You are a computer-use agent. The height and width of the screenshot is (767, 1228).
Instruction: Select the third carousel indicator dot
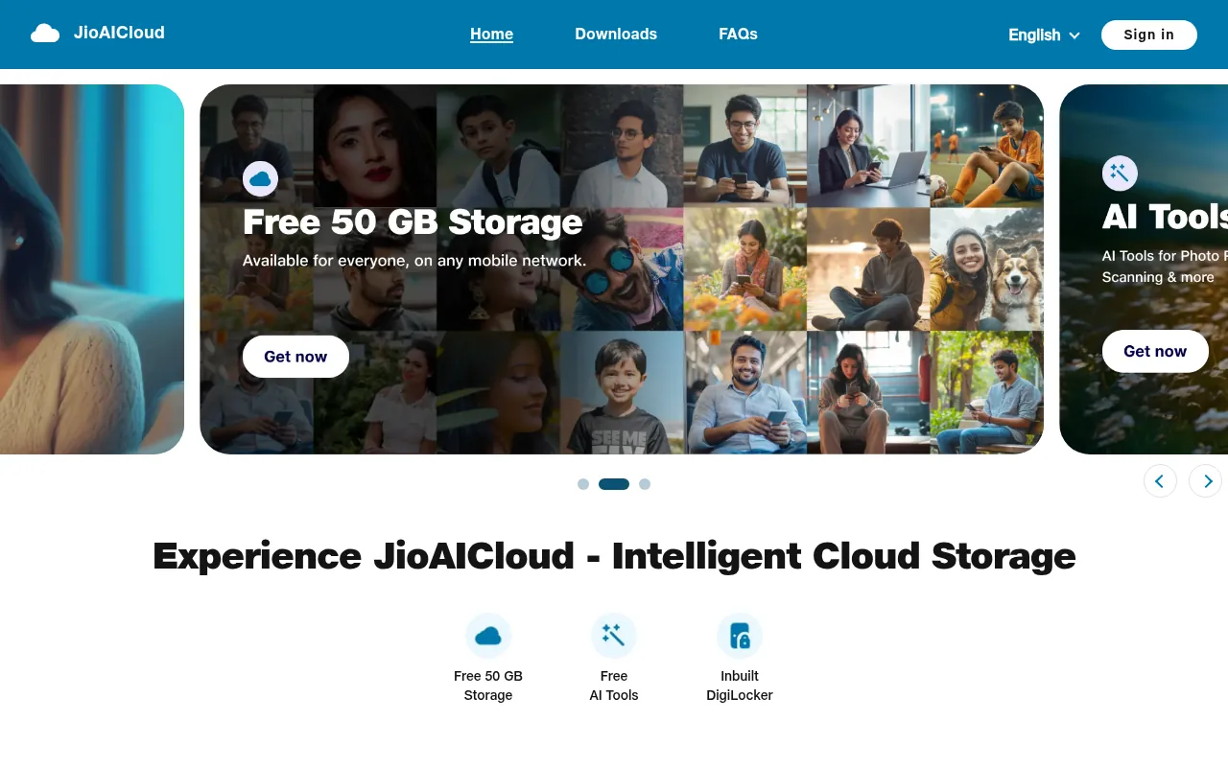645,484
